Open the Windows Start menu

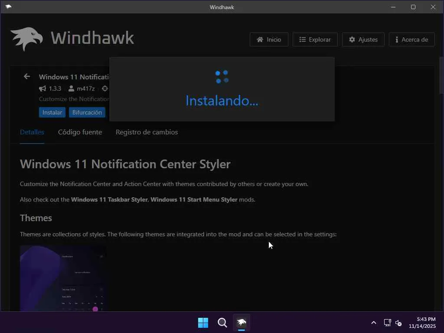pos(203,323)
